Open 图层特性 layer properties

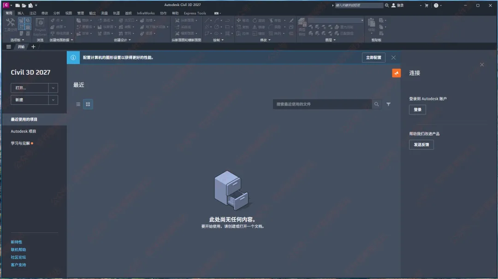pos(302,27)
